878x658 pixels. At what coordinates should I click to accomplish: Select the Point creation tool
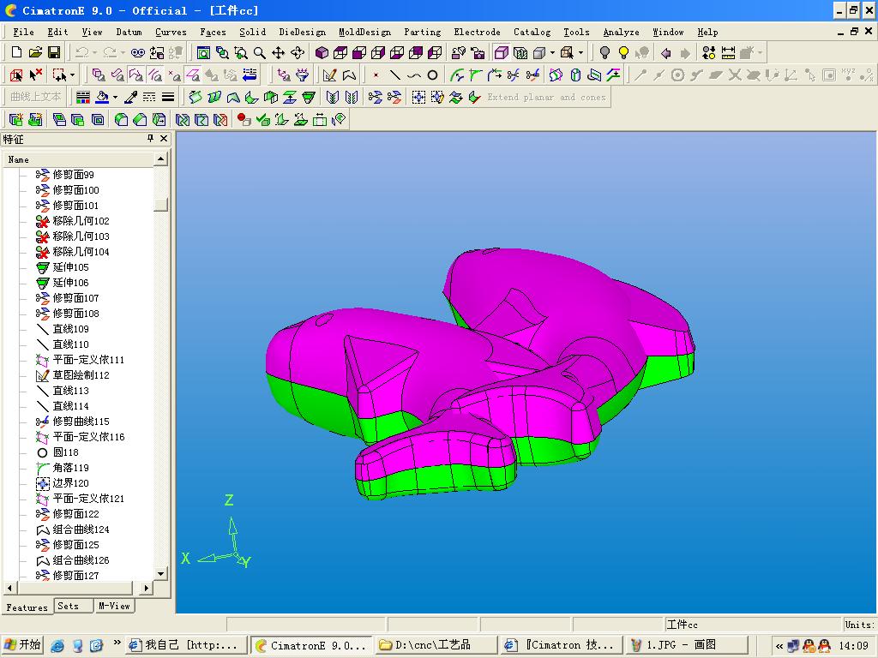pos(376,75)
